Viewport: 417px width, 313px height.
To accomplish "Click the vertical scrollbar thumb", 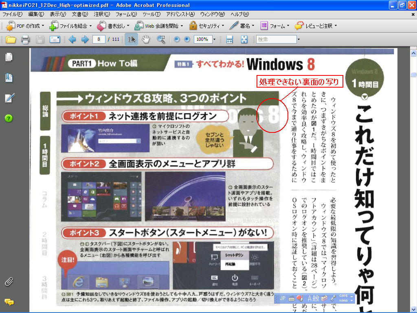I will coord(414,75).
